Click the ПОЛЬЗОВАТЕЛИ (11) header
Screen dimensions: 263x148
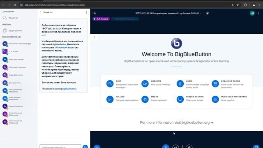11,37
